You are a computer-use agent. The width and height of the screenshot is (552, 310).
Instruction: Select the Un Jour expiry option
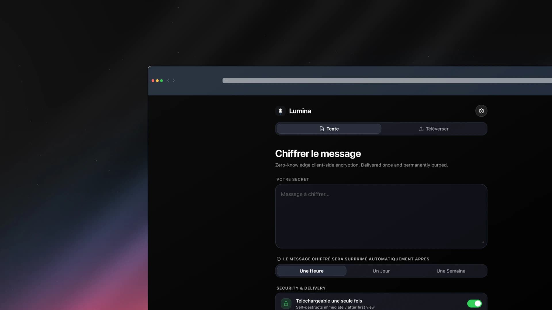pyautogui.click(x=381, y=271)
